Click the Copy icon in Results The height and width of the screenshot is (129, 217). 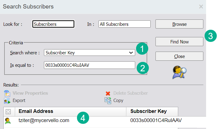108,100
